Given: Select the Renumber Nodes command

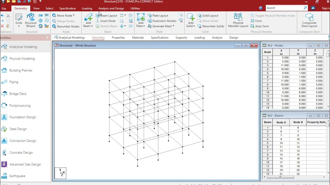Looking at the screenshot, I should coord(66,26).
